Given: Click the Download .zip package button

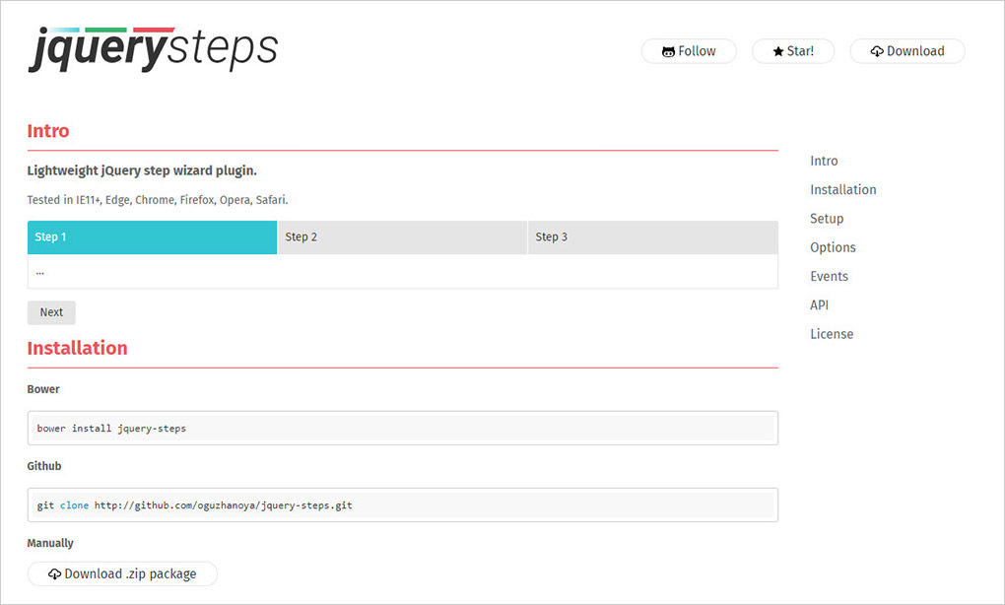Looking at the screenshot, I should [x=122, y=573].
